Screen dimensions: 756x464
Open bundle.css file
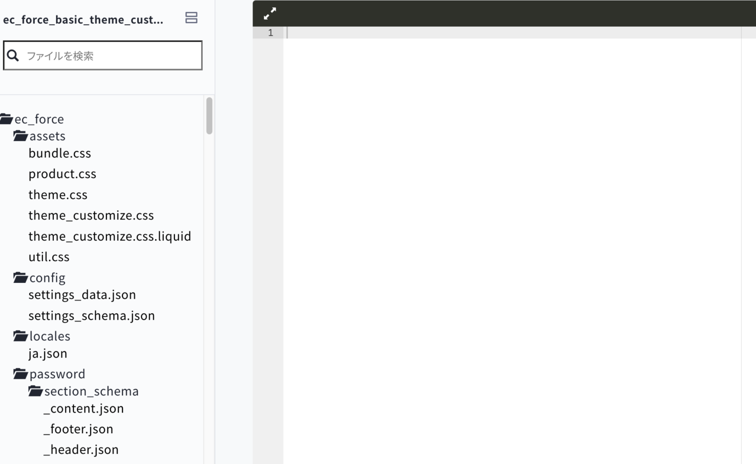(x=59, y=153)
